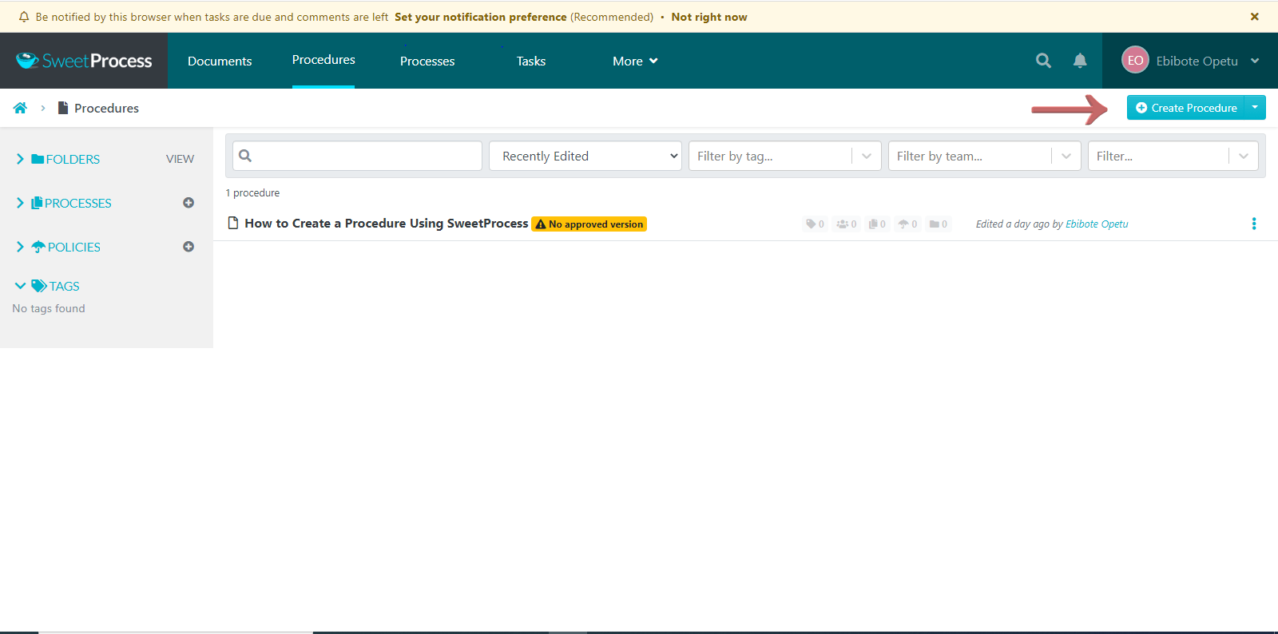The width and height of the screenshot is (1278, 634).
Task: Click the POLICIES sidebar label
Action: 74,247
